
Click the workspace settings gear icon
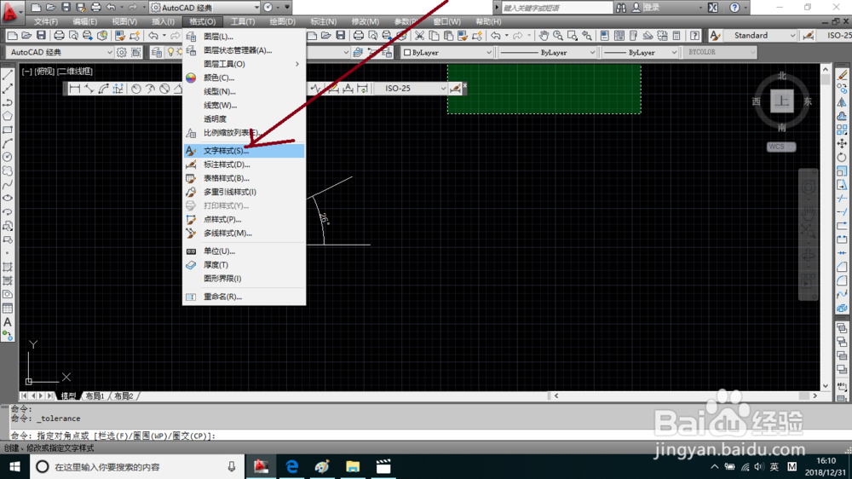[121, 52]
